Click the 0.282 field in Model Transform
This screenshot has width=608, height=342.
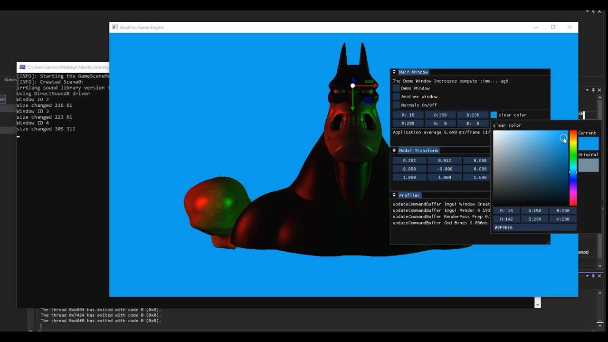tap(409, 161)
